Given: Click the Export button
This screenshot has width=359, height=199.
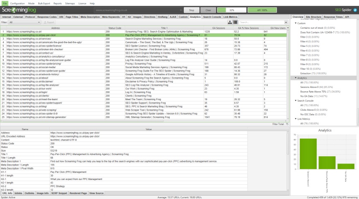Looking at the screenshot, I should click(x=49, y=22).
